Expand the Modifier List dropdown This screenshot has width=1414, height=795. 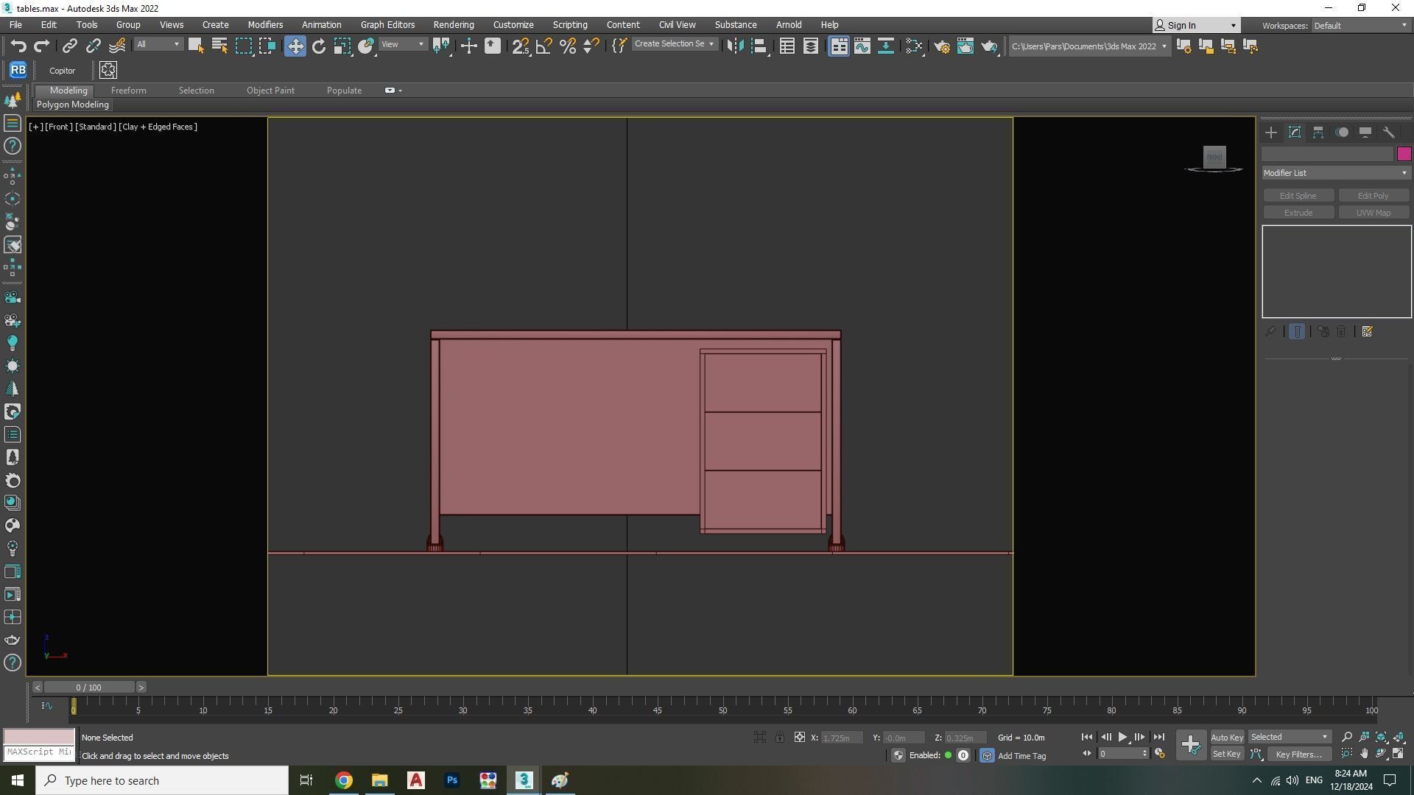pyautogui.click(x=1335, y=173)
